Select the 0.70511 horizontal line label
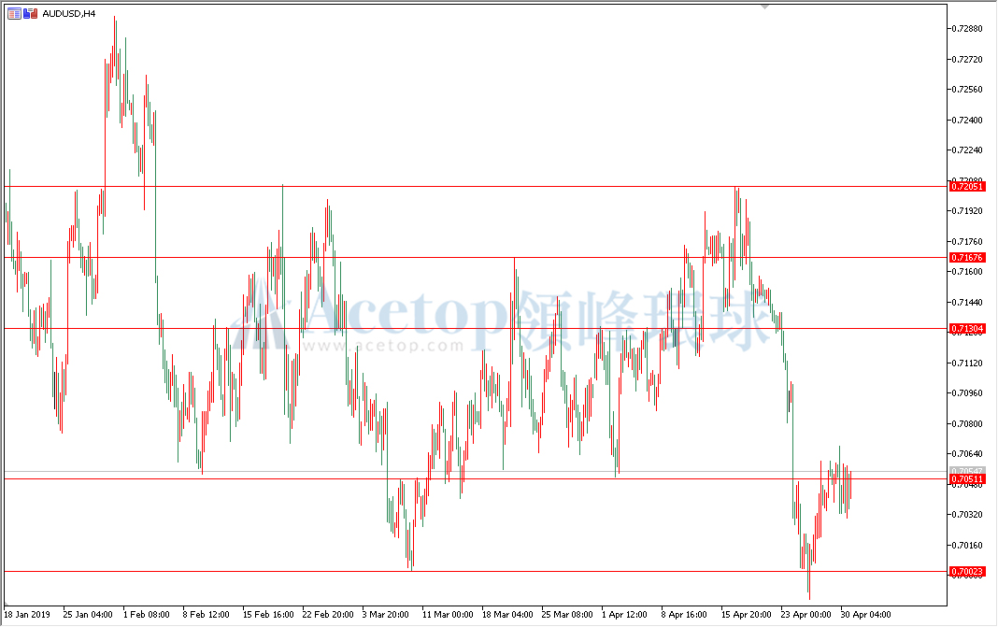 coord(967,478)
